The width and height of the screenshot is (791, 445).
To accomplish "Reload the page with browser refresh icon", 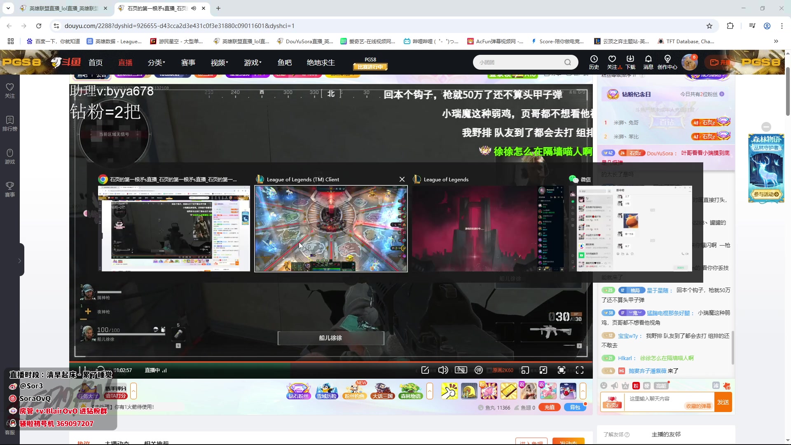I will coord(39,26).
